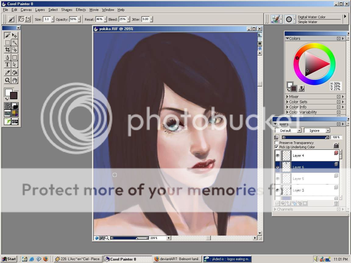Click the lock layer padlock icon
The height and width of the screenshot is (263, 351).
(336, 146)
